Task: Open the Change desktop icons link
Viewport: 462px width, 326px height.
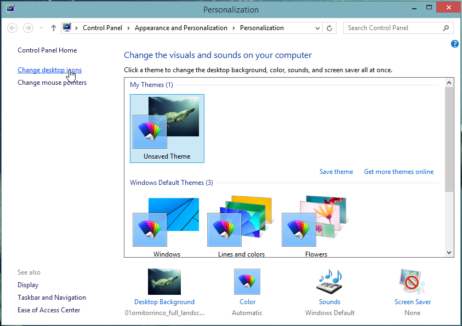Action: tap(49, 70)
